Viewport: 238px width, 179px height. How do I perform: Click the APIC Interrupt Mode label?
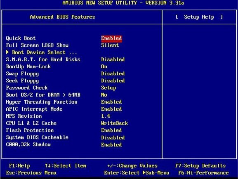tap(34, 109)
